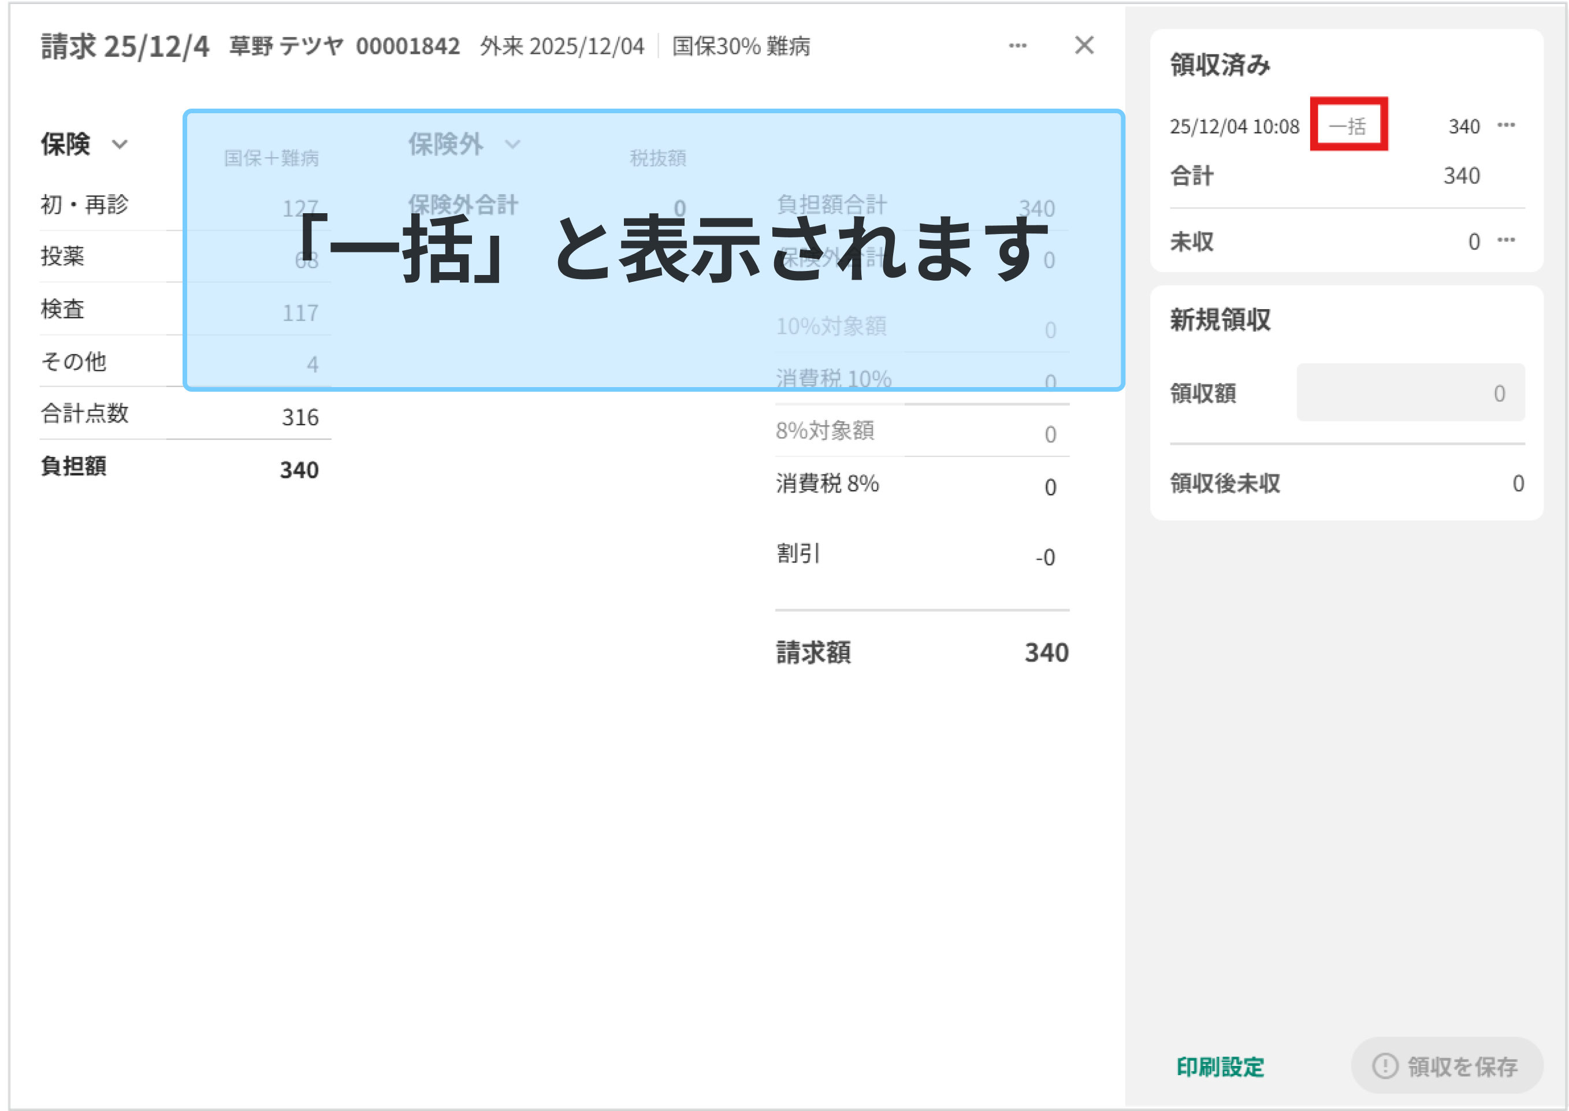Toggle the 保険外 section chevron
The image size is (1569, 1111).
pyautogui.click(x=512, y=144)
